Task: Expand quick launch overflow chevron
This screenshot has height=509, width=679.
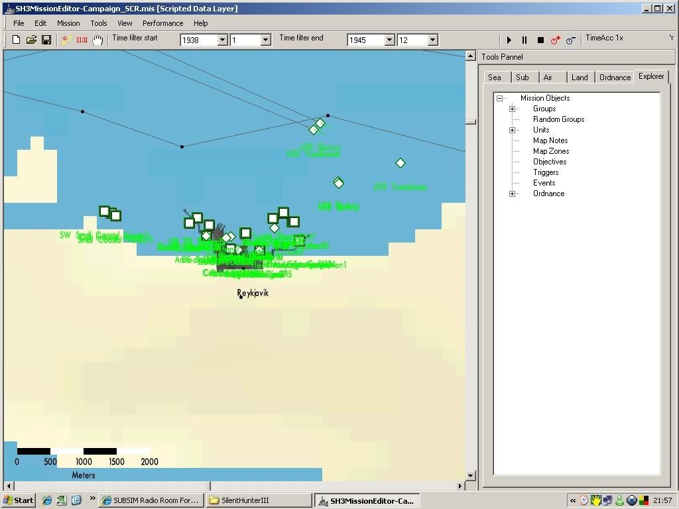Action: click(92, 498)
